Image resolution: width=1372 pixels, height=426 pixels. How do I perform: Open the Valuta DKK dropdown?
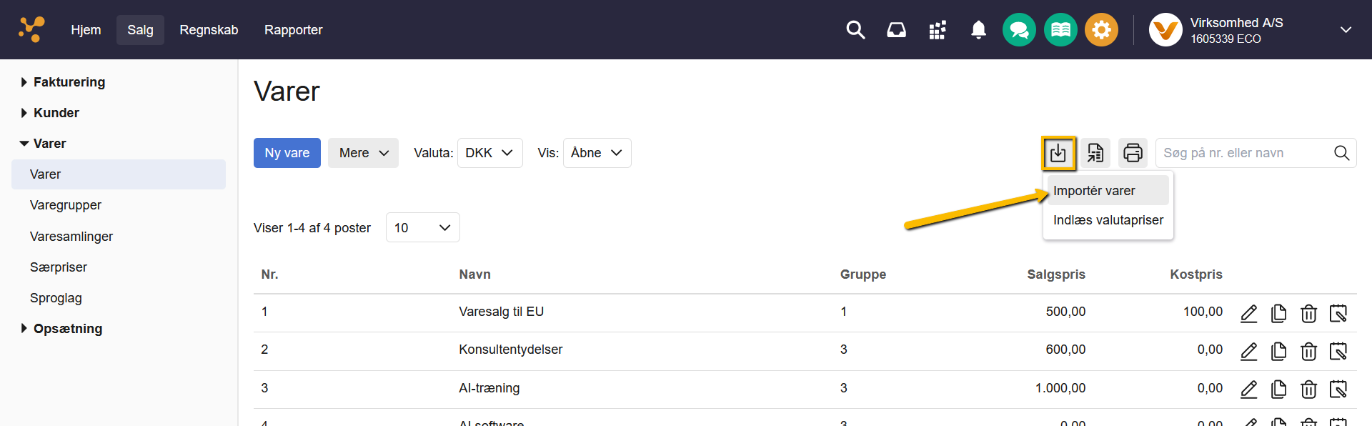pyautogui.click(x=489, y=153)
